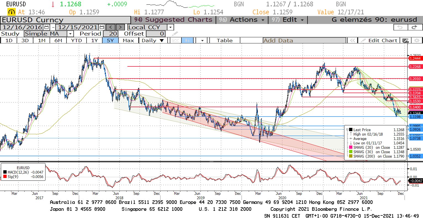Click the Low marker icon in legend
The height and width of the screenshot is (224, 423).
click(x=351, y=143)
